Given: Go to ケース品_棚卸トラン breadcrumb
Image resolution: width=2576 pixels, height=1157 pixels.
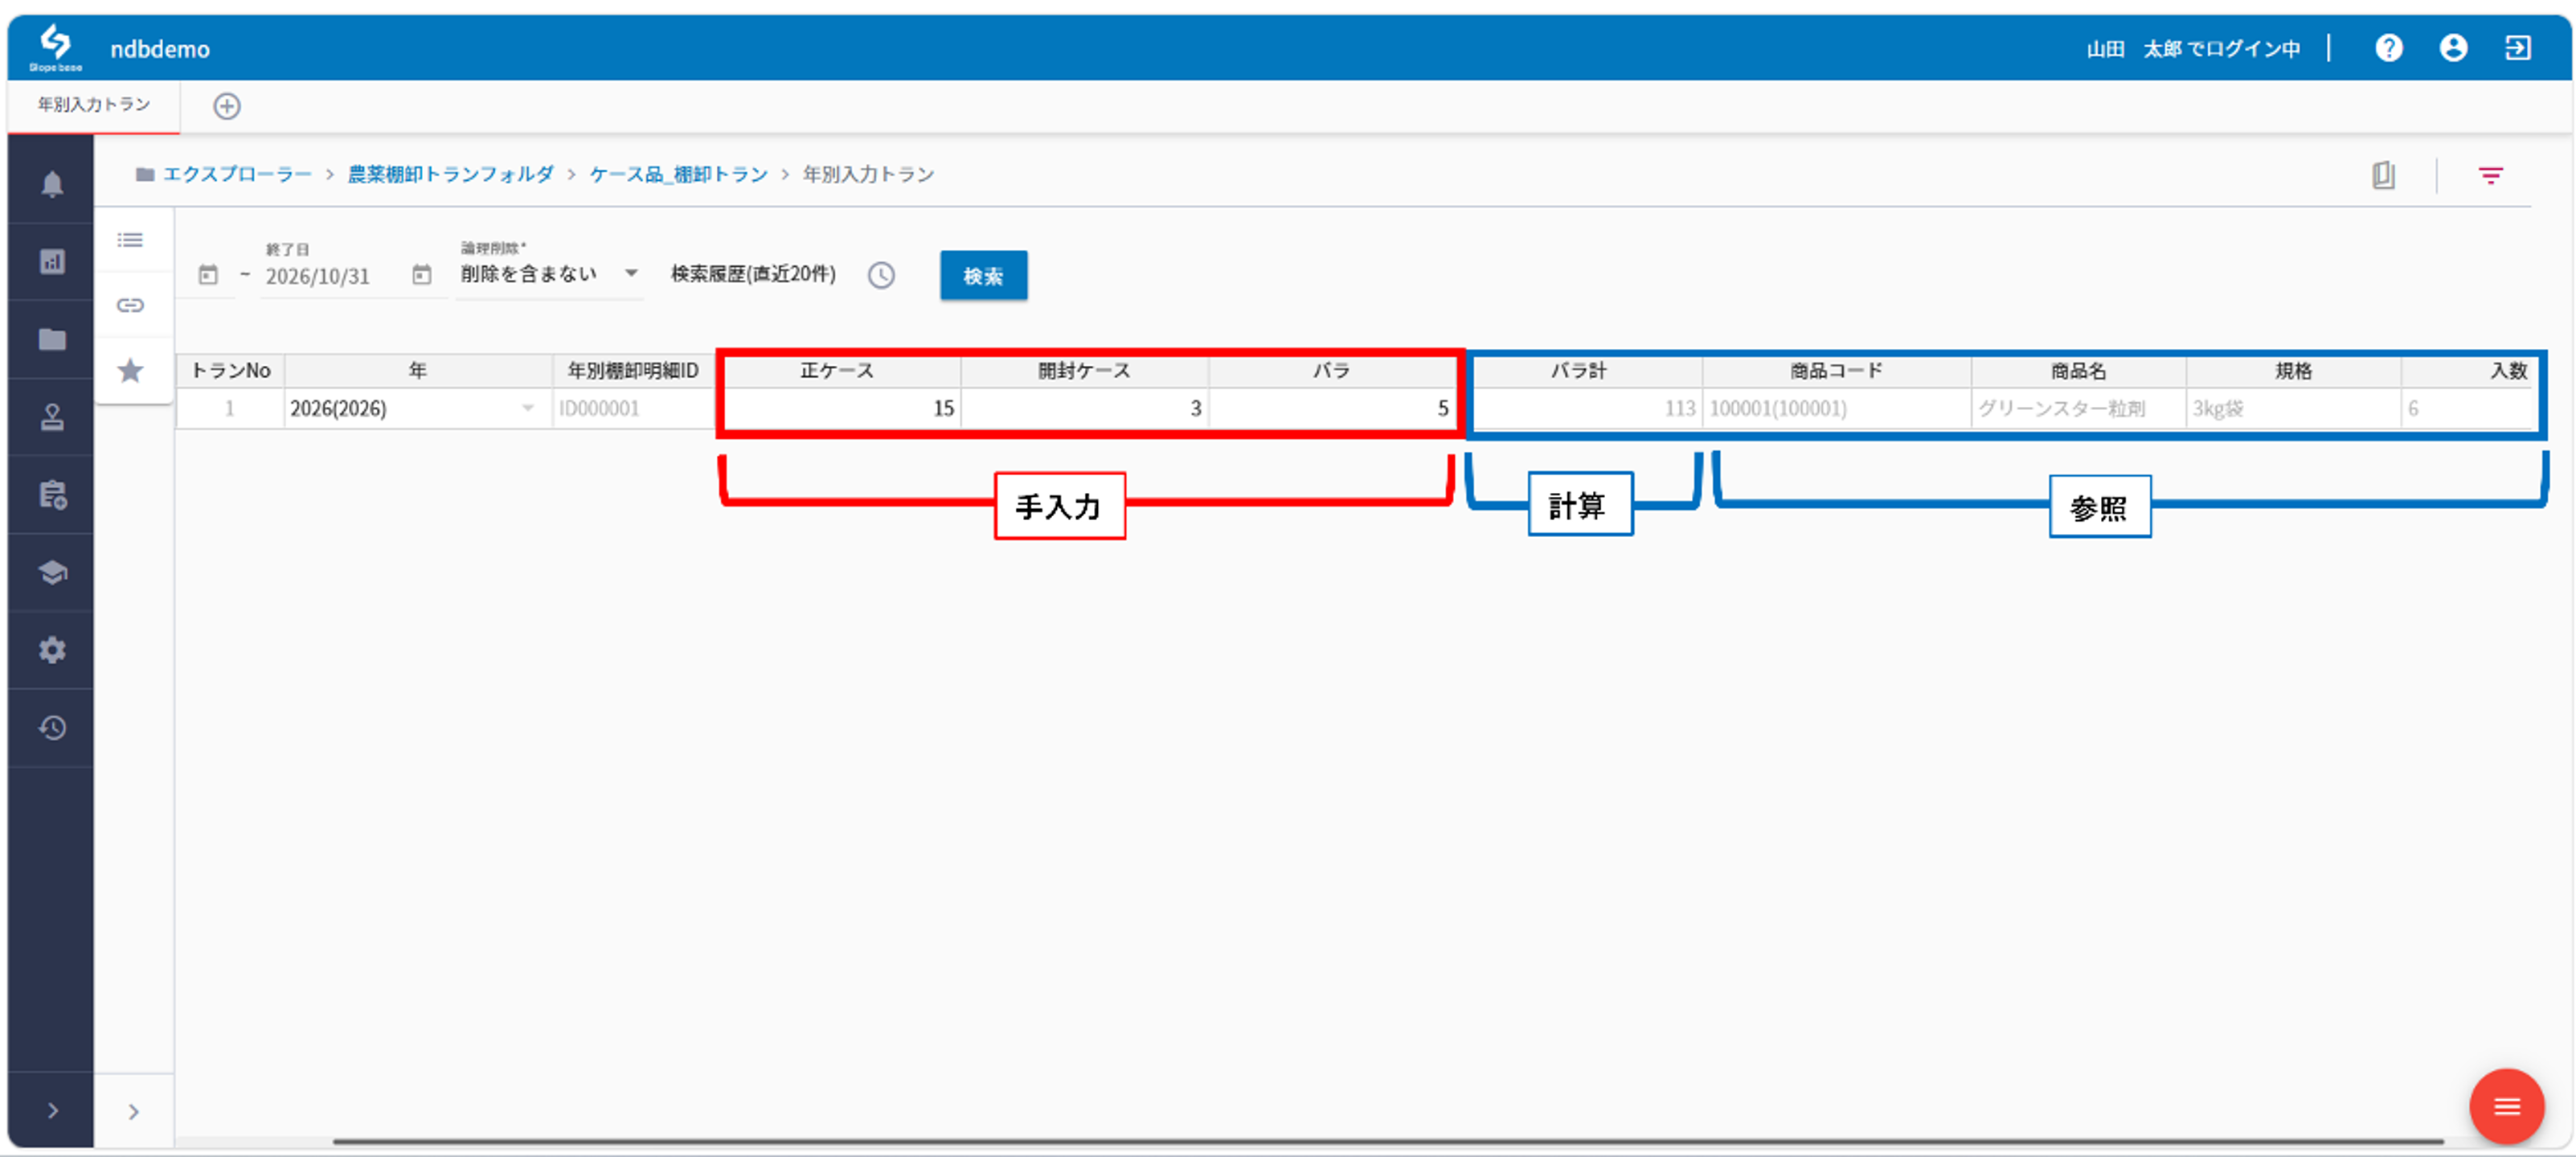Looking at the screenshot, I should pos(678,174).
